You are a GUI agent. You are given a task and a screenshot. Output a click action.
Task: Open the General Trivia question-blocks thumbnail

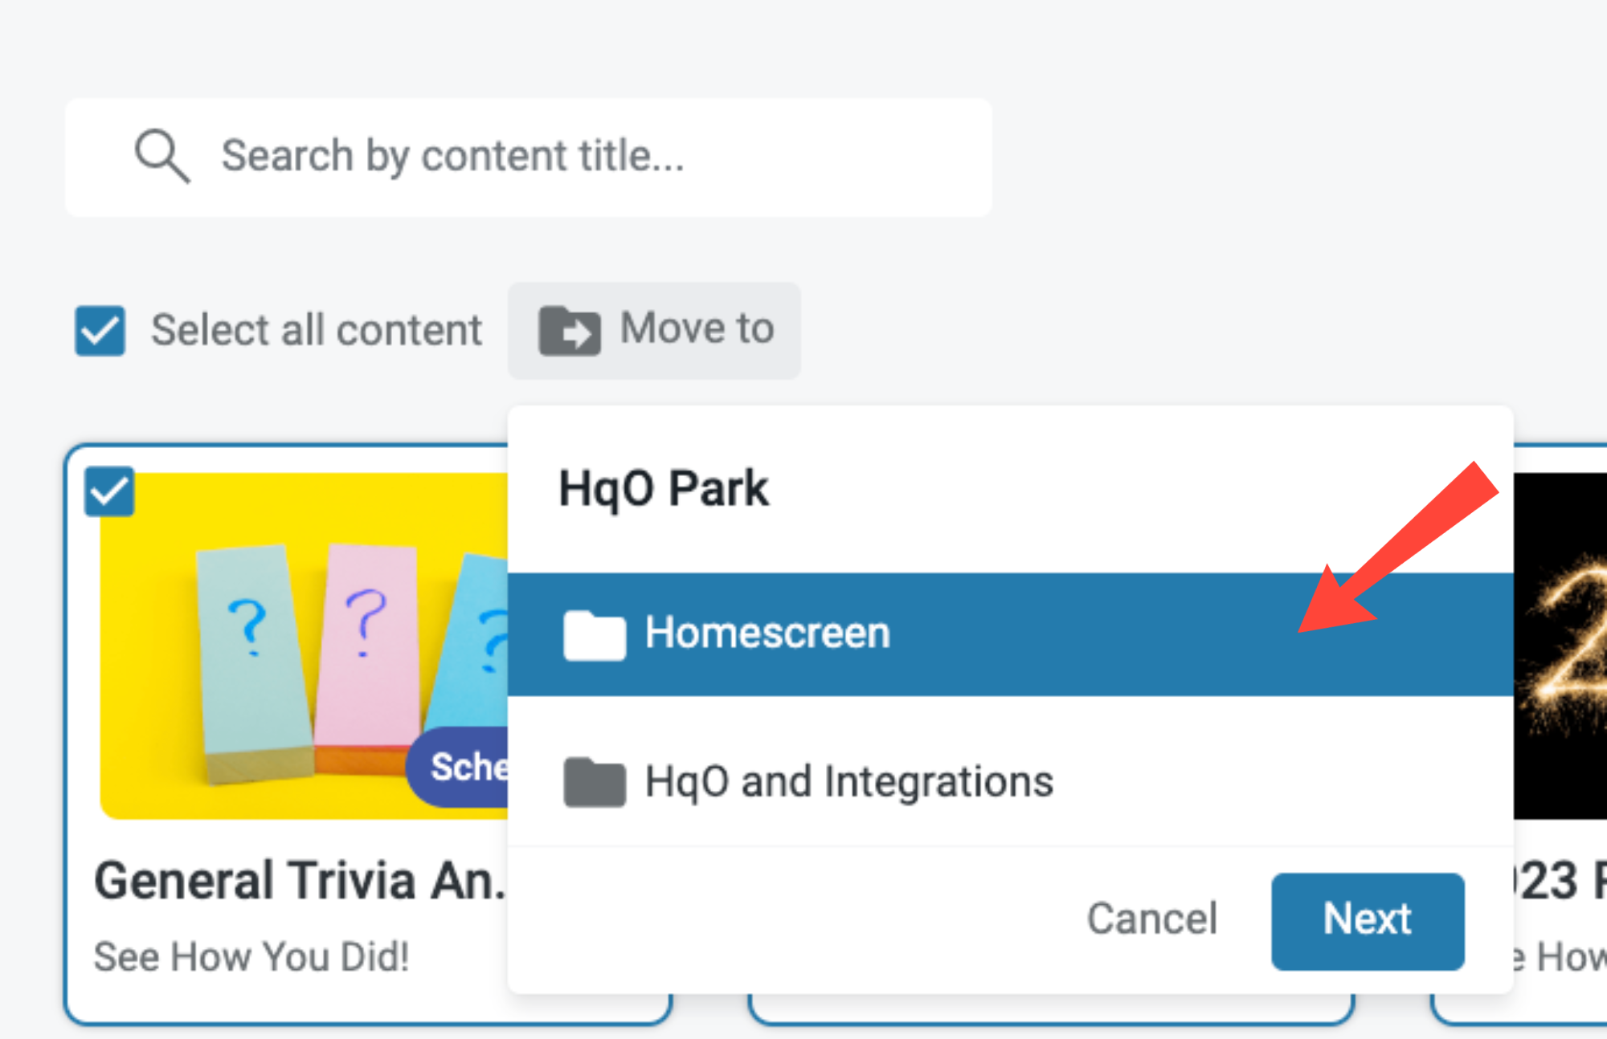tap(297, 642)
